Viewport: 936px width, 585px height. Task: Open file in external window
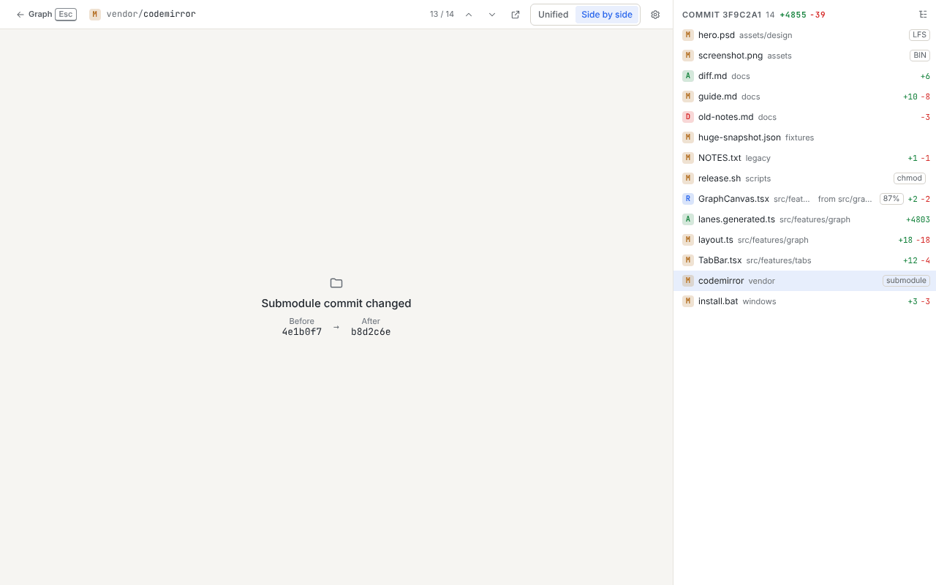(516, 15)
